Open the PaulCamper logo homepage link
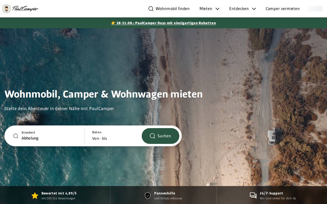 (20, 9)
